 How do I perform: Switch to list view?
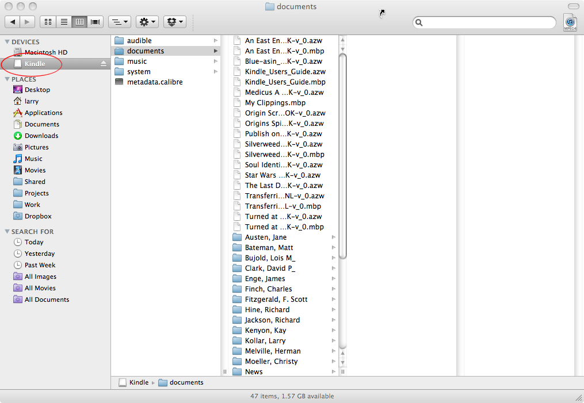pos(64,22)
